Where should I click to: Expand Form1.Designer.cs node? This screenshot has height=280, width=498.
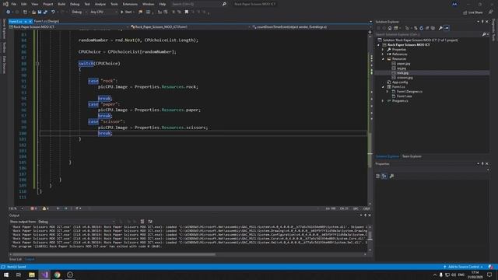point(388,92)
